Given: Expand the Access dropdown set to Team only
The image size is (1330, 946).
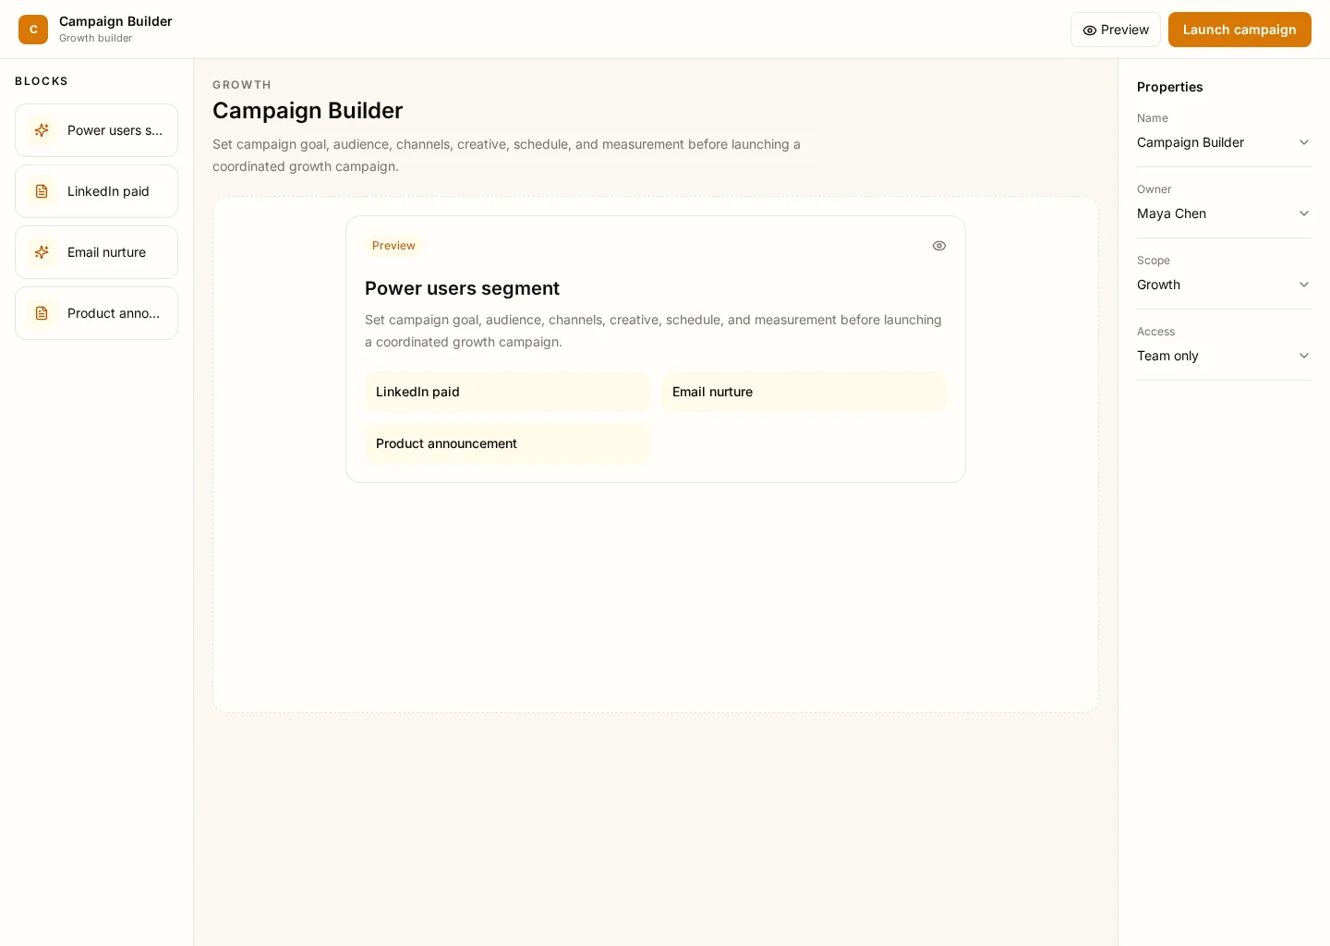Looking at the screenshot, I should (1224, 356).
